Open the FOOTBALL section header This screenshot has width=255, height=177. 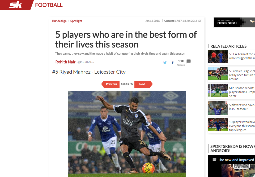tap(49, 5)
